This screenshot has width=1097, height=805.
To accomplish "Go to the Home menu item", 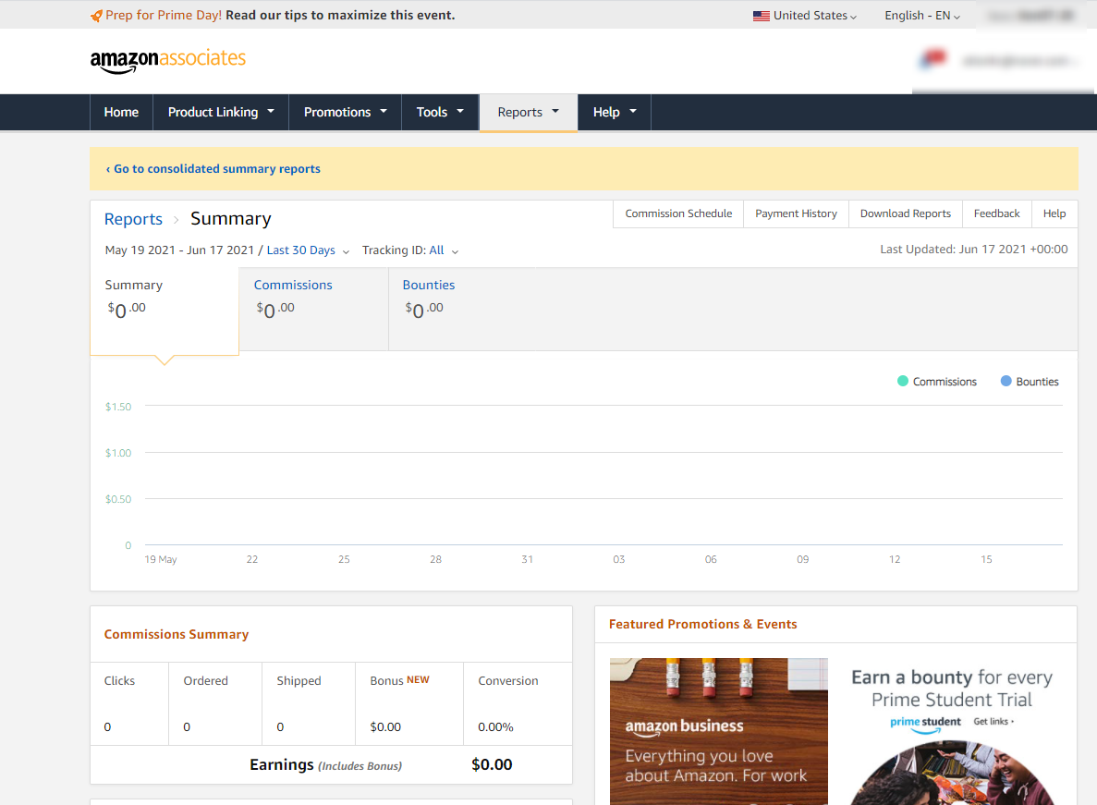I will pos(121,112).
